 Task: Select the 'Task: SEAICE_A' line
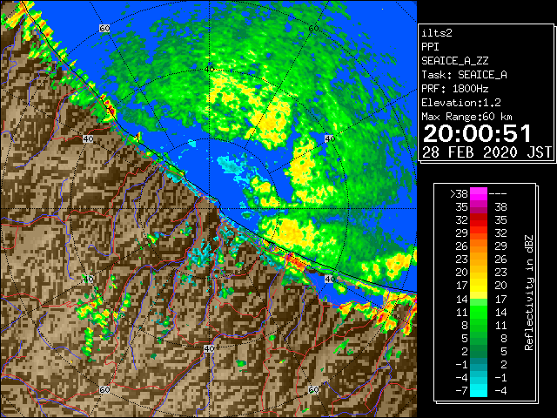click(x=464, y=75)
